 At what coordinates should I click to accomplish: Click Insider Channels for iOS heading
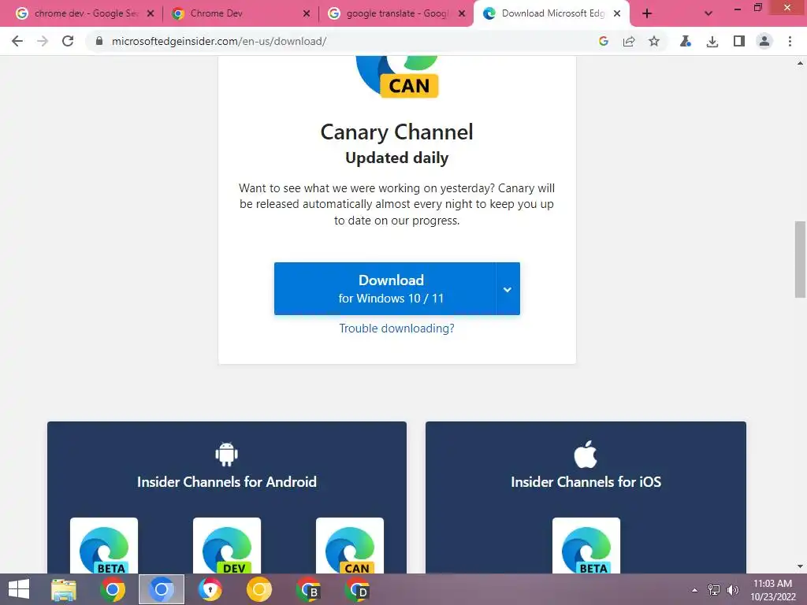[x=586, y=482]
